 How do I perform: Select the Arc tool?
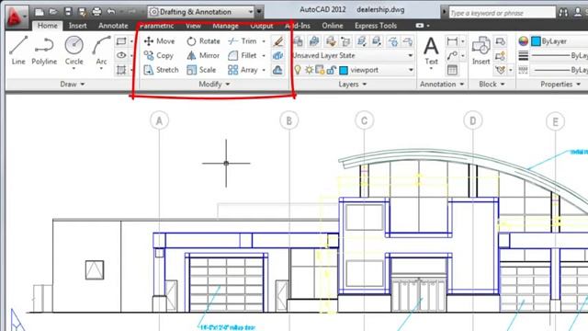tap(101, 51)
